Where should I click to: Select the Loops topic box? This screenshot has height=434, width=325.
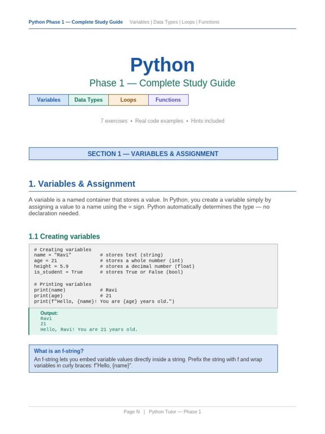coord(128,100)
